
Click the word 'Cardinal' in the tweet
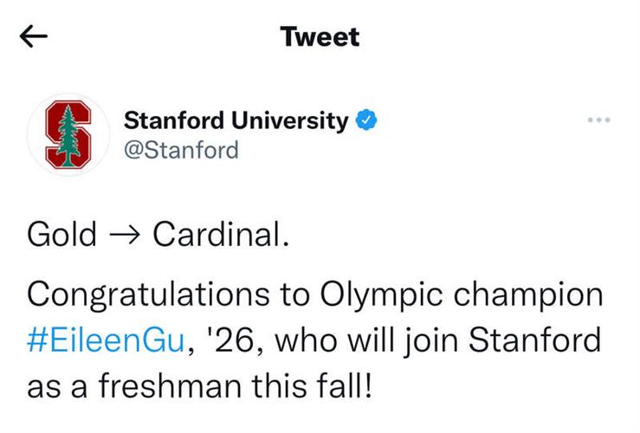(x=217, y=235)
